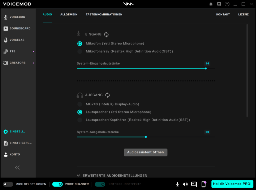The height and width of the screenshot is (190, 256).
Task: Switch to the Audio tab
Action: tap(47, 15)
